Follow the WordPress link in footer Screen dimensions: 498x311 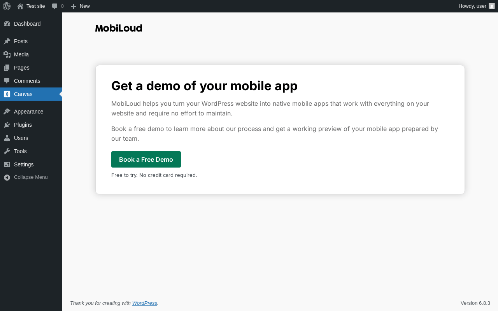point(145,303)
